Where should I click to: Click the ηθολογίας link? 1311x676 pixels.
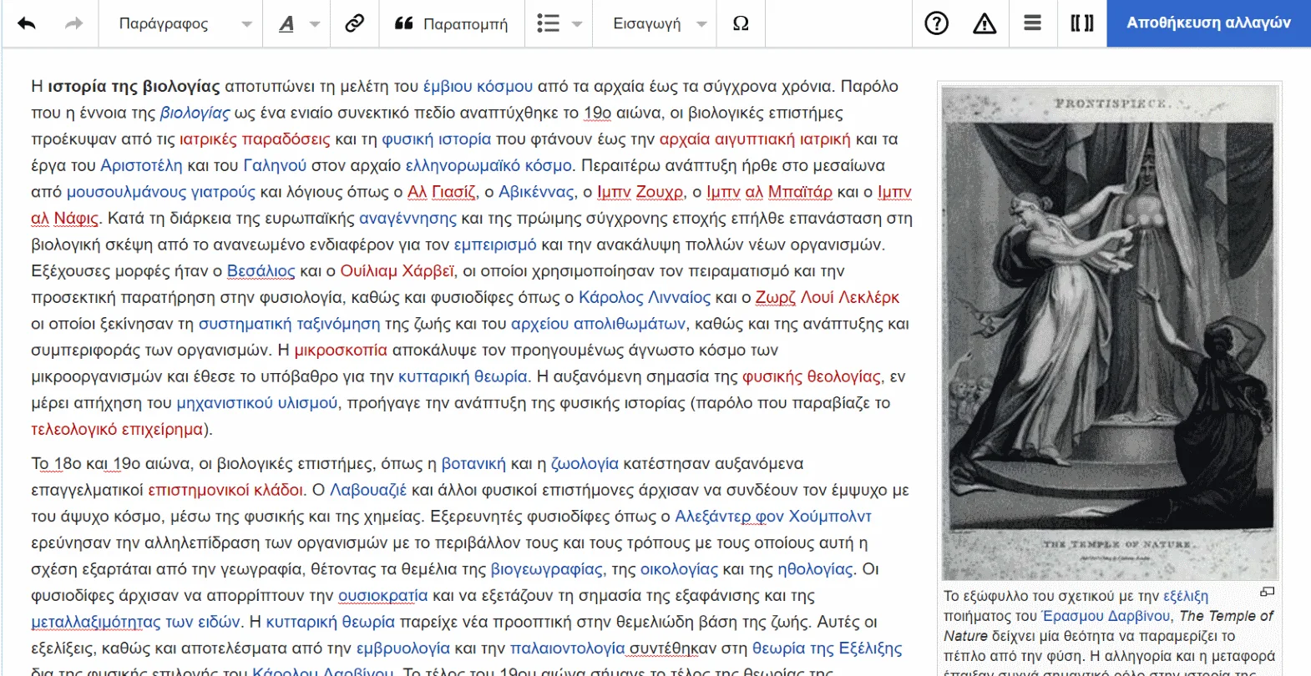815,569
